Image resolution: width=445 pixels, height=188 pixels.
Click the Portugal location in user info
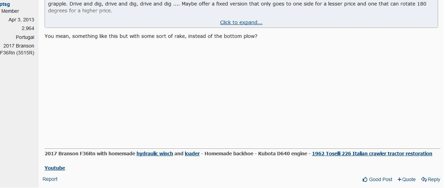coord(25,37)
